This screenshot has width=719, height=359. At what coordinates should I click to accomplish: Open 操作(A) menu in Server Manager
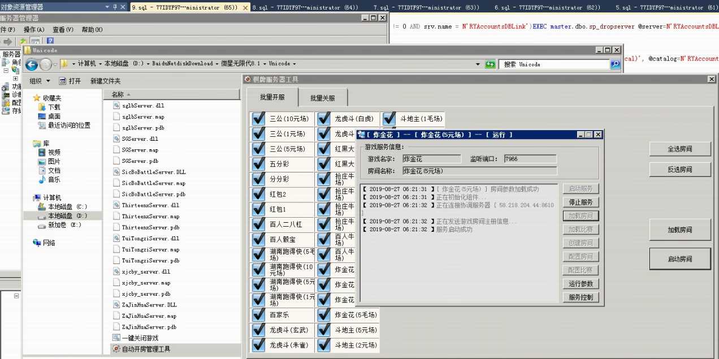(34, 29)
